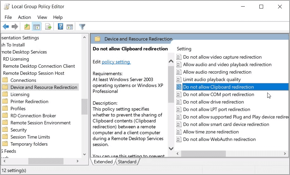Click the "policy setting" edit link

(x=116, y=62)
